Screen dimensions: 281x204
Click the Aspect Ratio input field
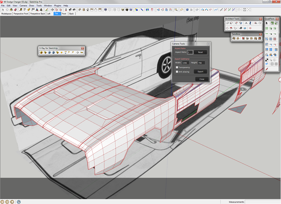click(190, 52)
